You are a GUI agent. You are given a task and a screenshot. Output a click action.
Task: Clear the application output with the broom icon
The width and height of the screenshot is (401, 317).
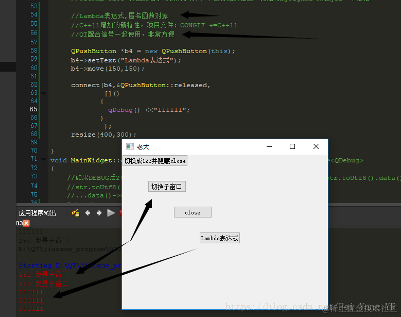[x=76, y=213]
